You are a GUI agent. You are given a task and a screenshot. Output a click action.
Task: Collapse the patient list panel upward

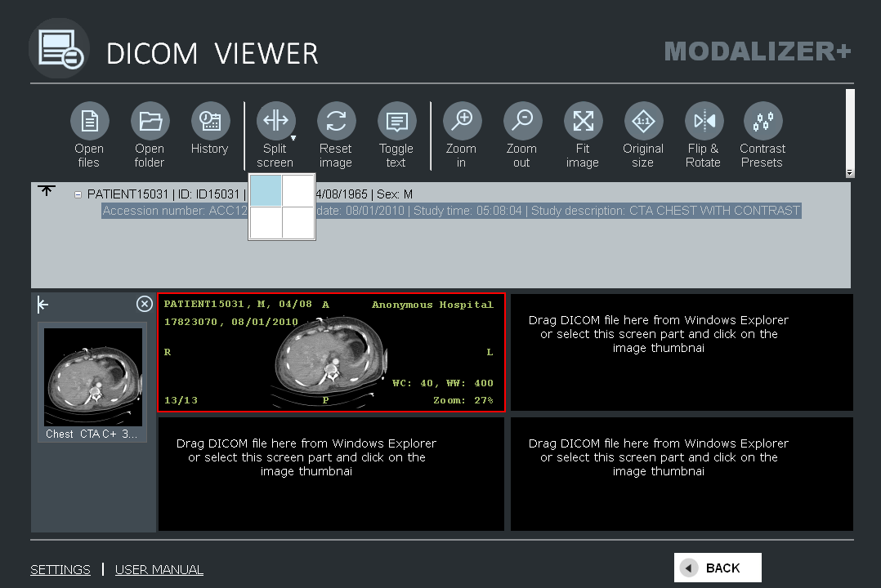[47, 190]
